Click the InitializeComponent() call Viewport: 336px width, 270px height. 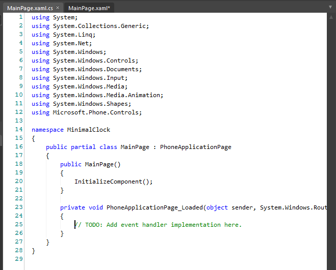click(x=113, y=182)
